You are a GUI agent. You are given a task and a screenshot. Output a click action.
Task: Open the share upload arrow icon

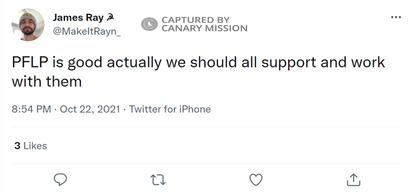click(x=353, y=180)
